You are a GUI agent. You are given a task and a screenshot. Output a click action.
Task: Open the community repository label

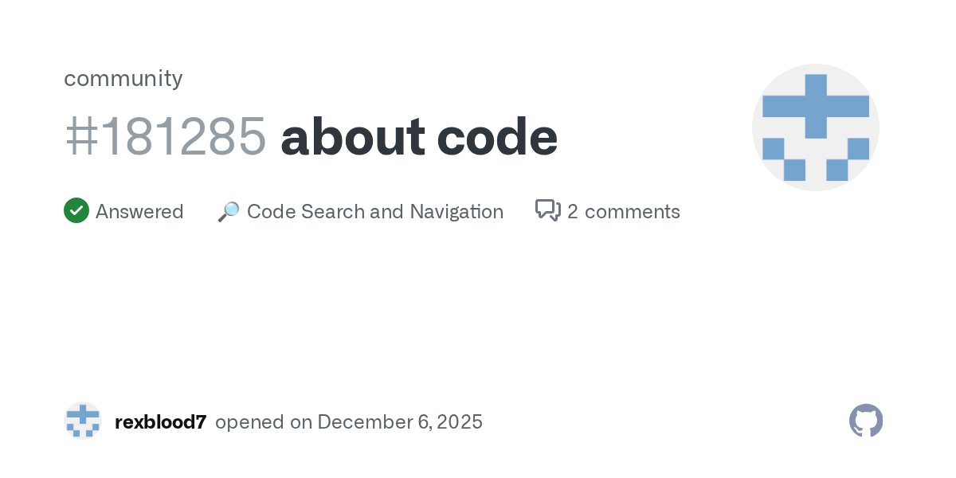point(123,78)
